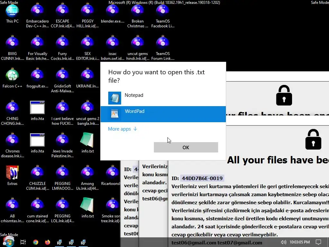Select the AB chrismtas.lnk desktop icon

[13, 210]
